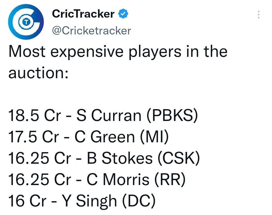Click the (MI) team label
The width and height of the screenshot is (272, 215).
pos(154,137)
